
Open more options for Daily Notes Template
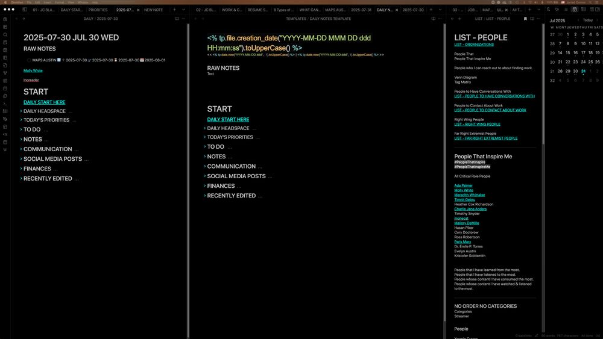[440, 19]
